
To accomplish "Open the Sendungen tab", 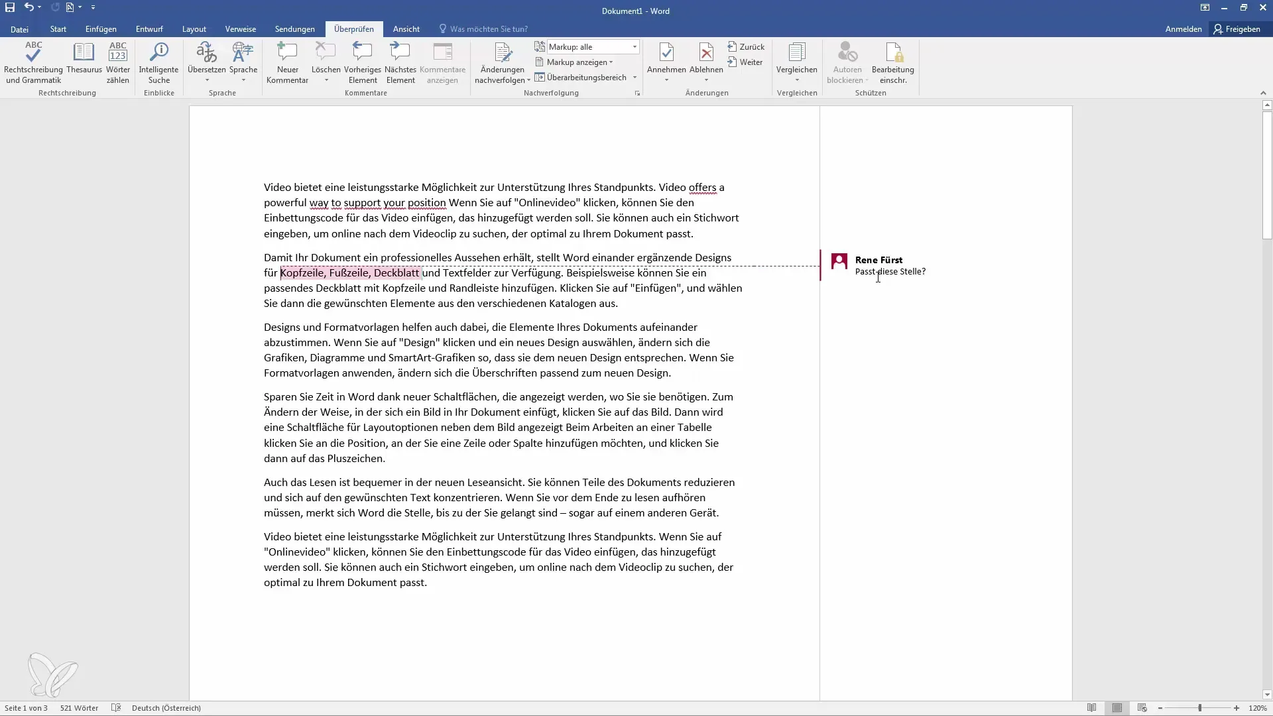I will tap(295, 29).
